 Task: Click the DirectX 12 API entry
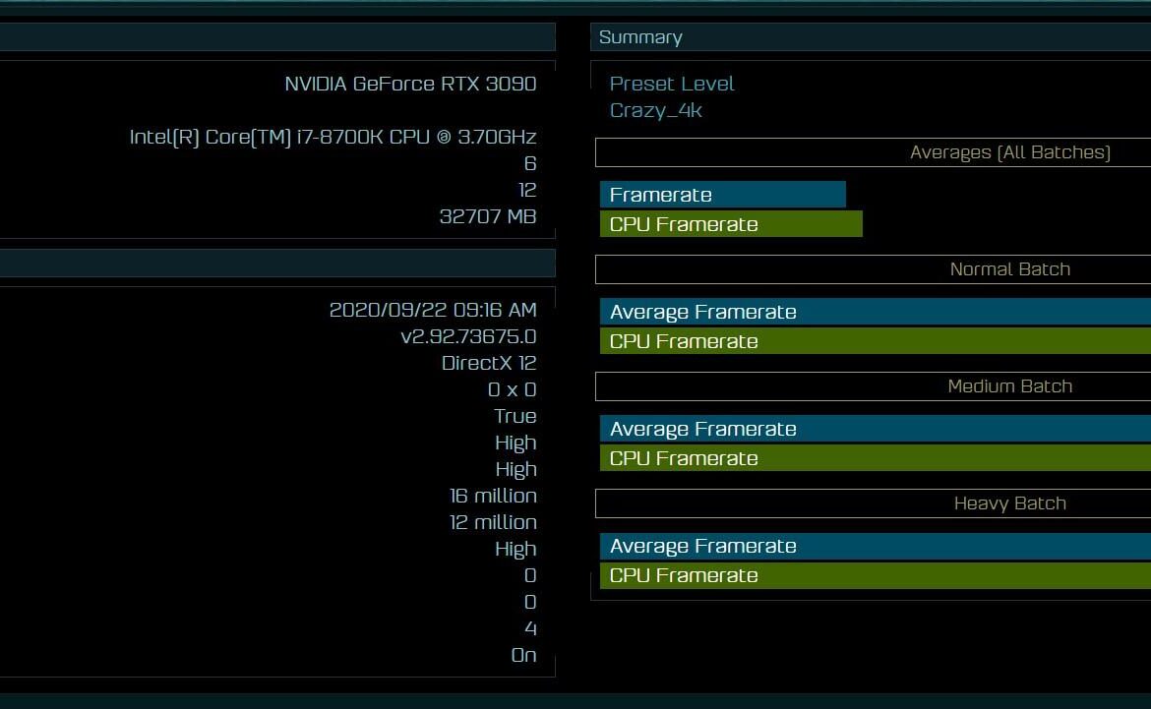pyautogui.click(x=488, y=363)
